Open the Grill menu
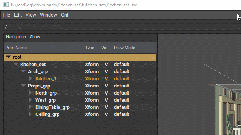The image size is (241, 135). point(65,15)
